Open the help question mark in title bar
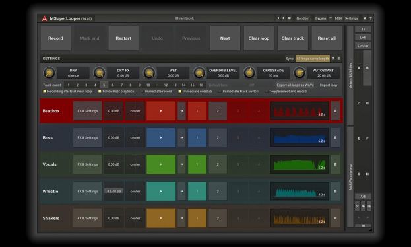Screen dimensions: 411x247 [370, 18]
